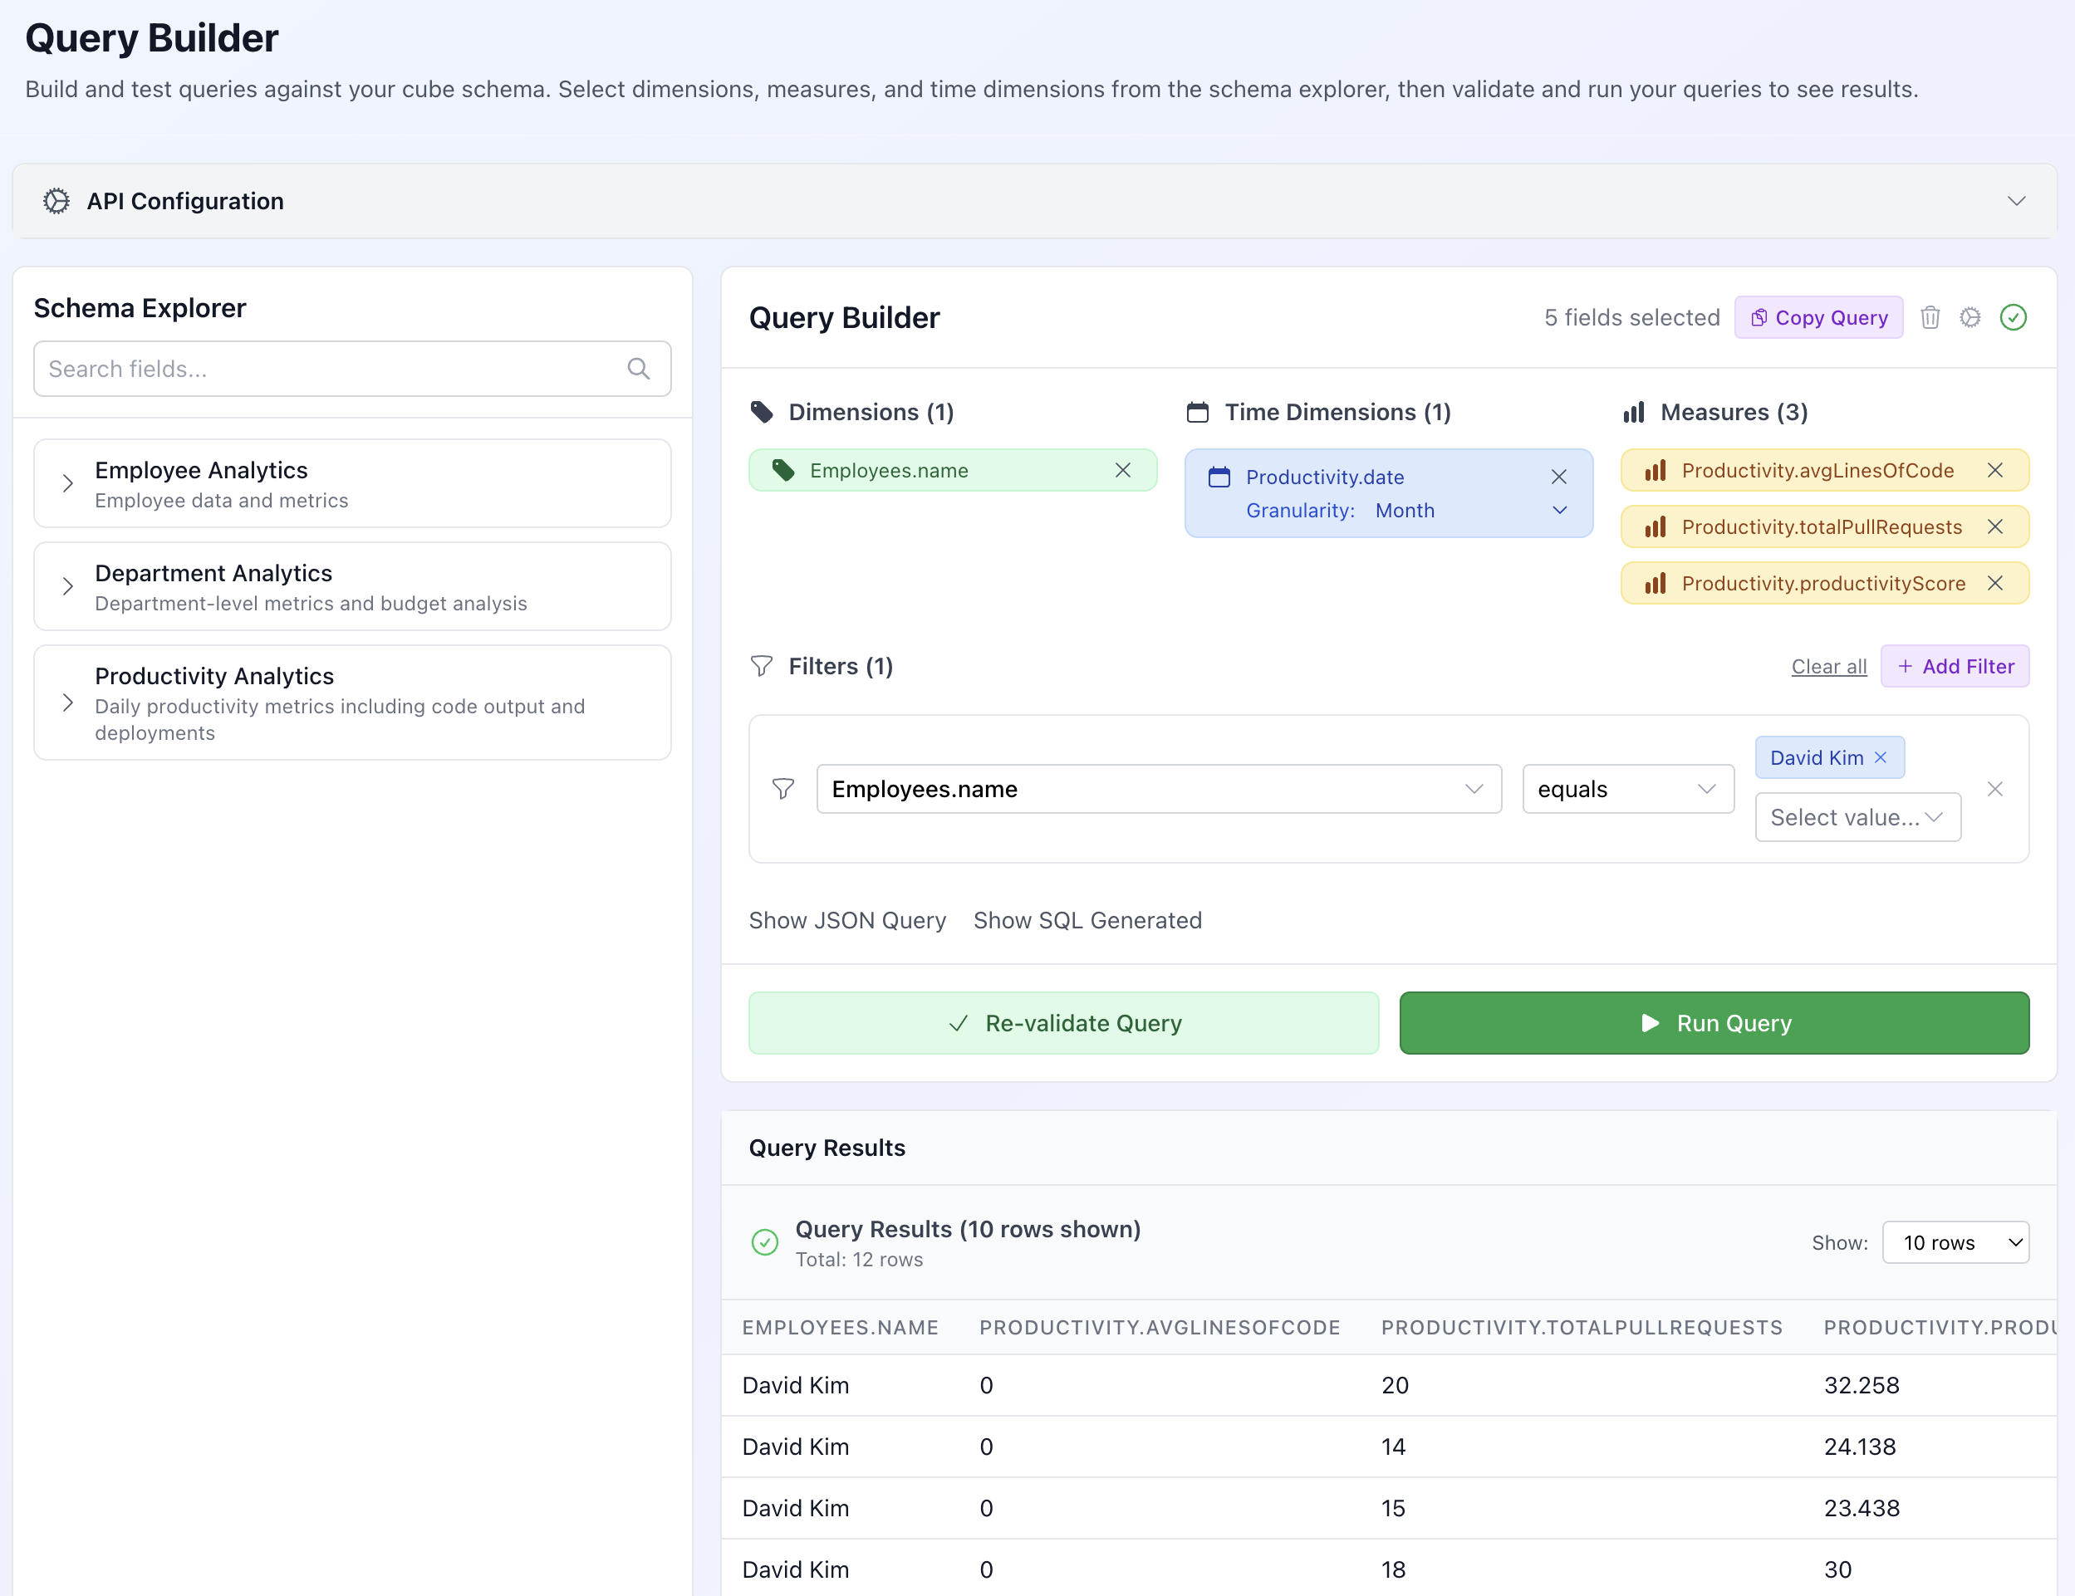Click the Time Dimensions calendar icon

1198,413
